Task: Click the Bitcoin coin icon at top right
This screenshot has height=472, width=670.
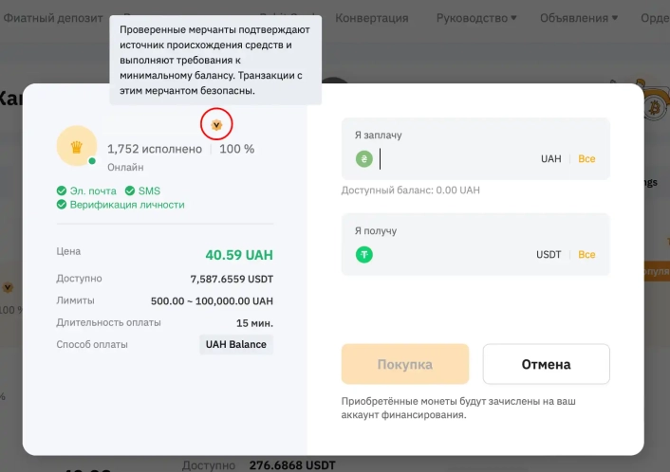Action: (x=655, y=110)
